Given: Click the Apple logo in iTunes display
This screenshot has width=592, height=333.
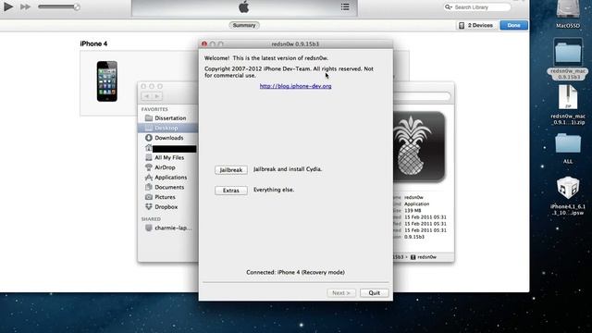Looking at the screenshot, I should pos(244,7).
